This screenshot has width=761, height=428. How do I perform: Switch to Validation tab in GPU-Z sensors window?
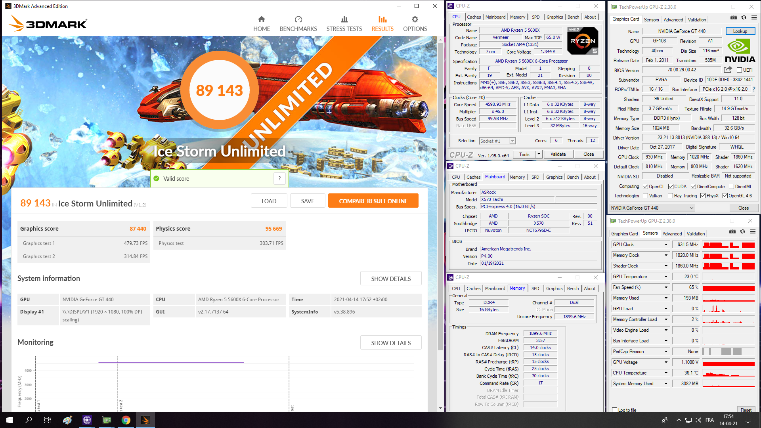pyautogui.click(x=696, y=234)
